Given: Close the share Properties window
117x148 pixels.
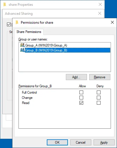Looking at the screenshot, I should 100,4.
